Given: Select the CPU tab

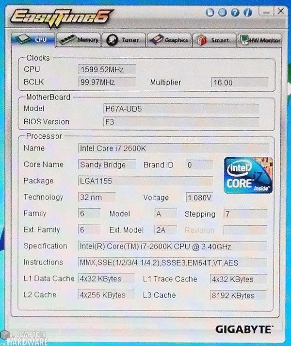Looking at the screenshot, I should pyautogui.click(x=34, y=40).
